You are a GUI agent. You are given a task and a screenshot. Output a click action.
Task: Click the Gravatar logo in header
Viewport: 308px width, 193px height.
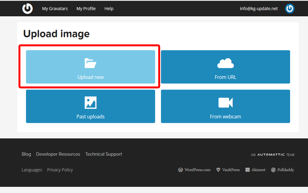tap(27, 8)
